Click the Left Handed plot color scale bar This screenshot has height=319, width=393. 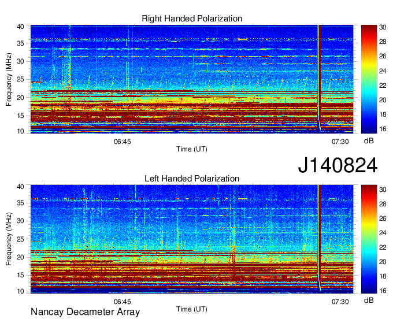(x=369, y=239)
